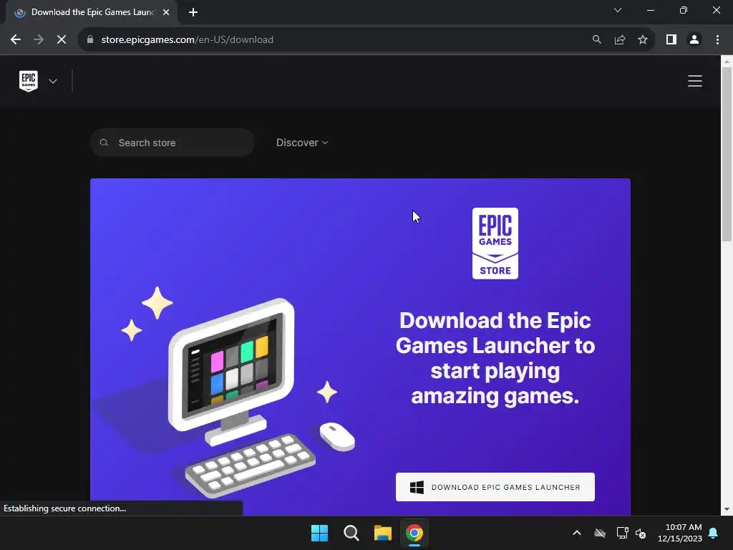Show hidden system tray icons

pyautogui.click(x=577, y=533)
